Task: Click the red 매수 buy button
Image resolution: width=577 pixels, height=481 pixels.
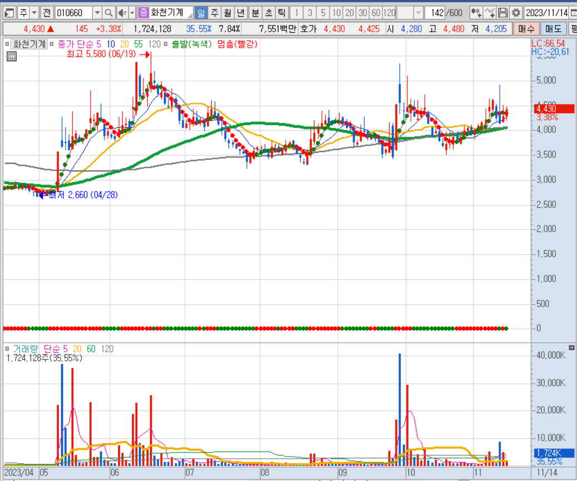Action: click(526, 29)
